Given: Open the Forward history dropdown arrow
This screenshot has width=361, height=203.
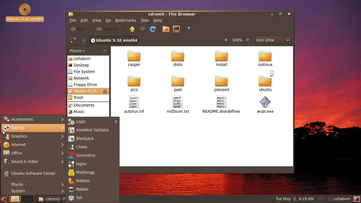Looking at the screenshot, I should click(x=123, y=29).
